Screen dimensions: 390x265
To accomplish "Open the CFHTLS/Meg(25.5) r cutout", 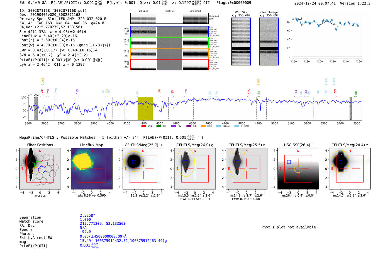I will 247,169.
